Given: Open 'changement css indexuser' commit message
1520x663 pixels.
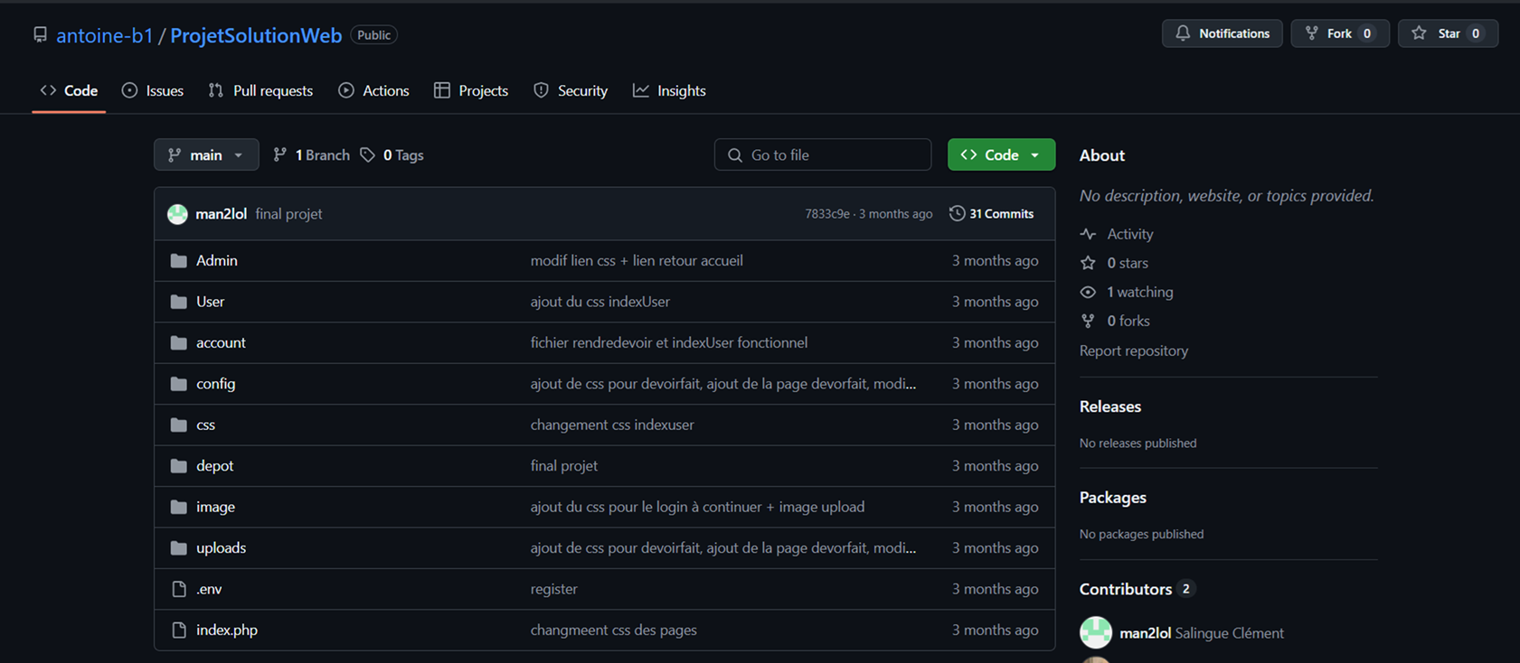Looking at the screenshot, I should tap(612, 425).
